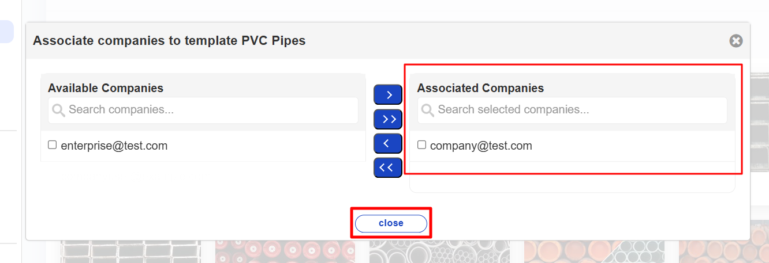Click the double right arrow move-all button
The height and width of the screenshot is (263, 769).
pos(388,119)
